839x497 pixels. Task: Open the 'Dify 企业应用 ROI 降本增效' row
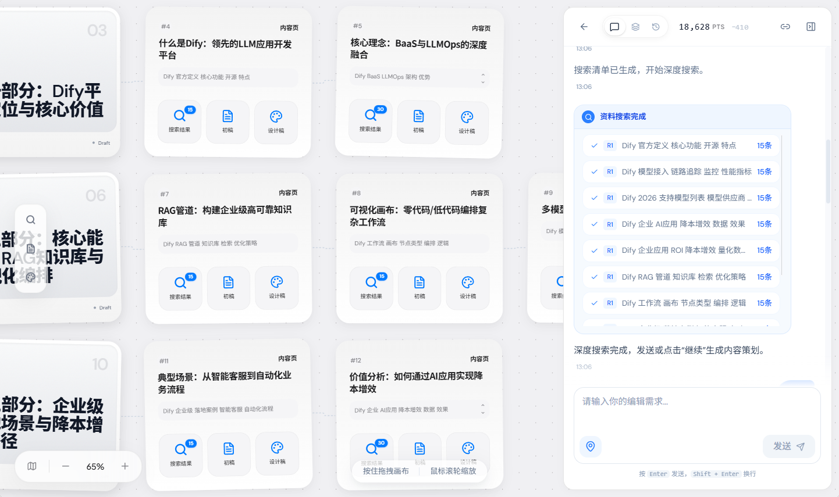681,250
